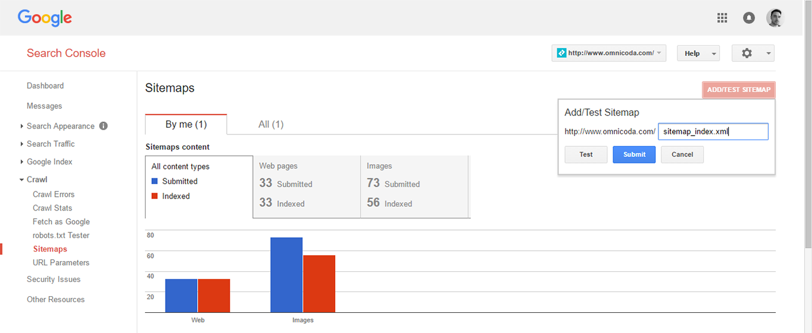Click the 'Add/Test Sitemap' dialog title
Viewport: 812px width, 333px height.
(x=602, y=112)
